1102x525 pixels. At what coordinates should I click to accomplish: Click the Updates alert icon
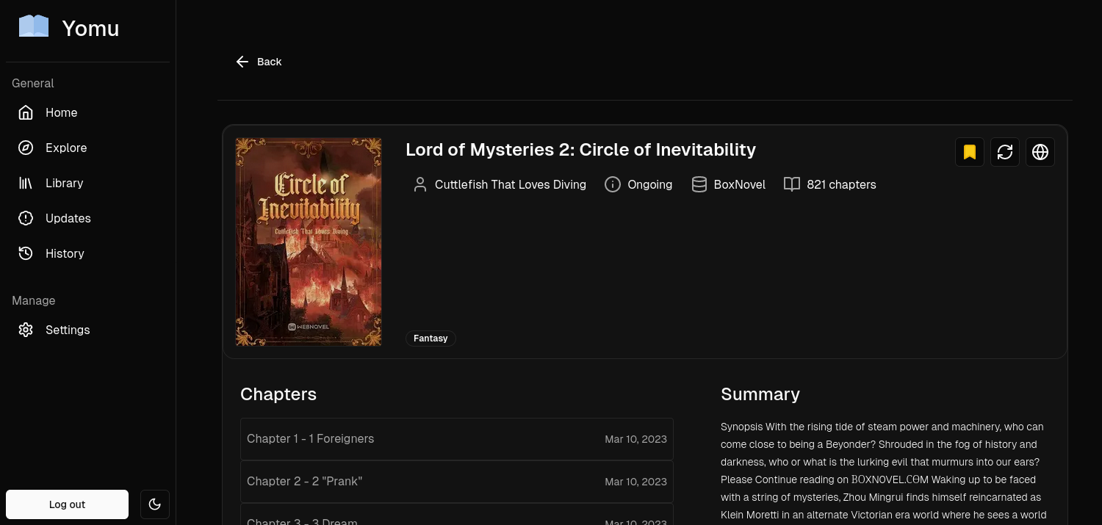pyautogui.click(x=26, y=218)
